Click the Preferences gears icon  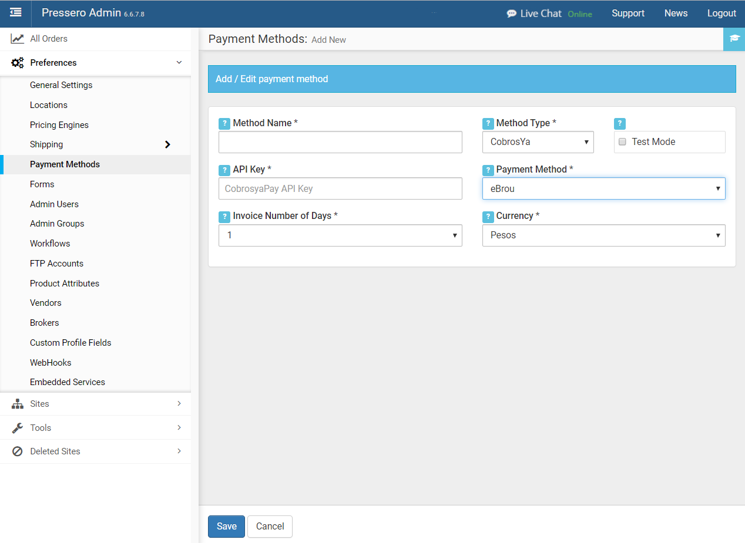coord(18,63)
